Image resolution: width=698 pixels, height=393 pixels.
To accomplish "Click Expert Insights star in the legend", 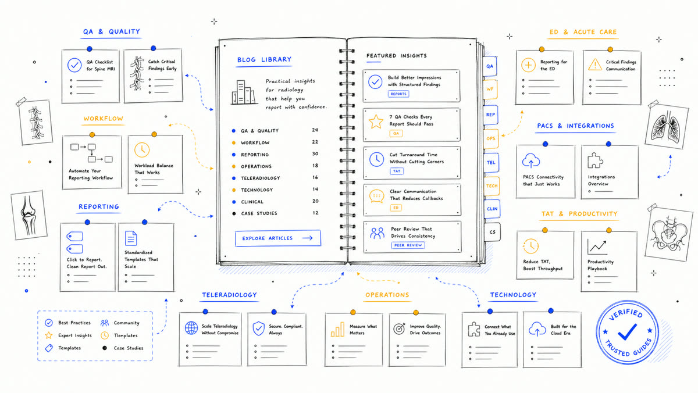I will 48,335.
